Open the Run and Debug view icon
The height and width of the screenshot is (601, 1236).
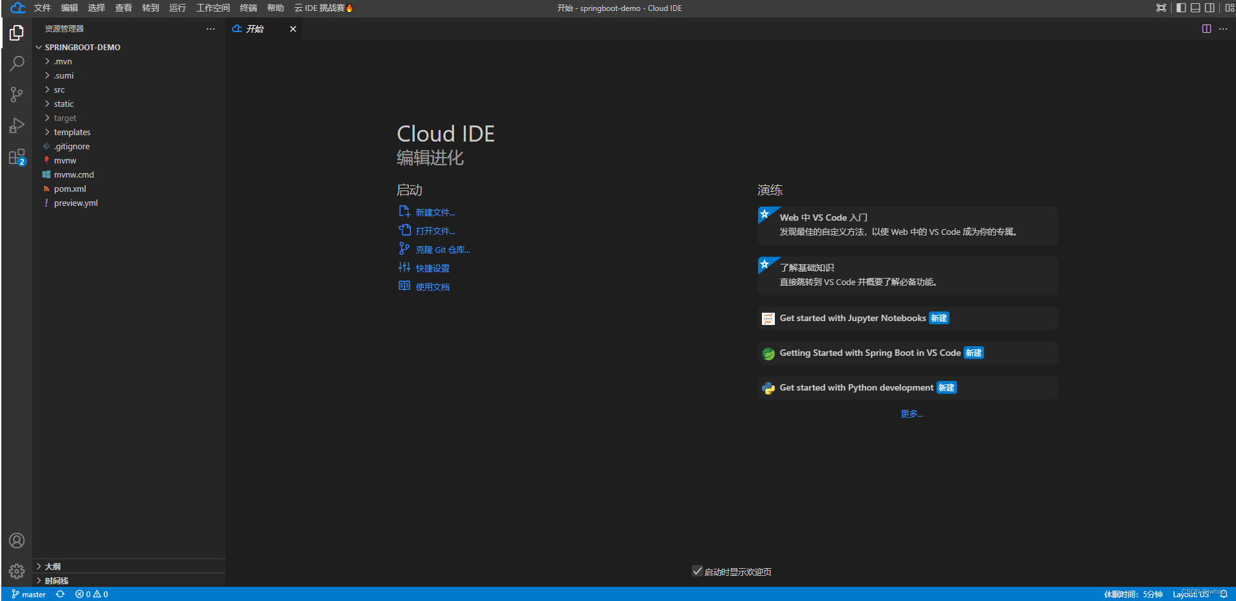tap(17, 125)
